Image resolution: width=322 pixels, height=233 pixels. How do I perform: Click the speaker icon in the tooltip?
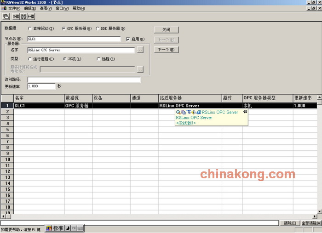[x=194, y=112]
